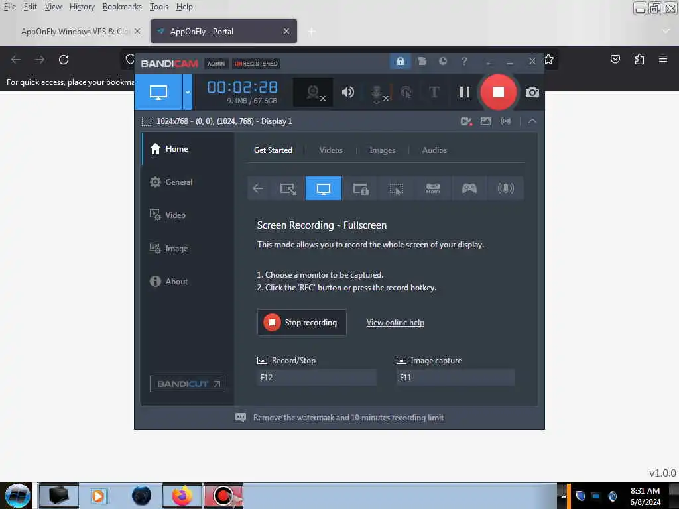Select the screen recording mode monitor button
679x509 pixels.
(x=158, y=92)
